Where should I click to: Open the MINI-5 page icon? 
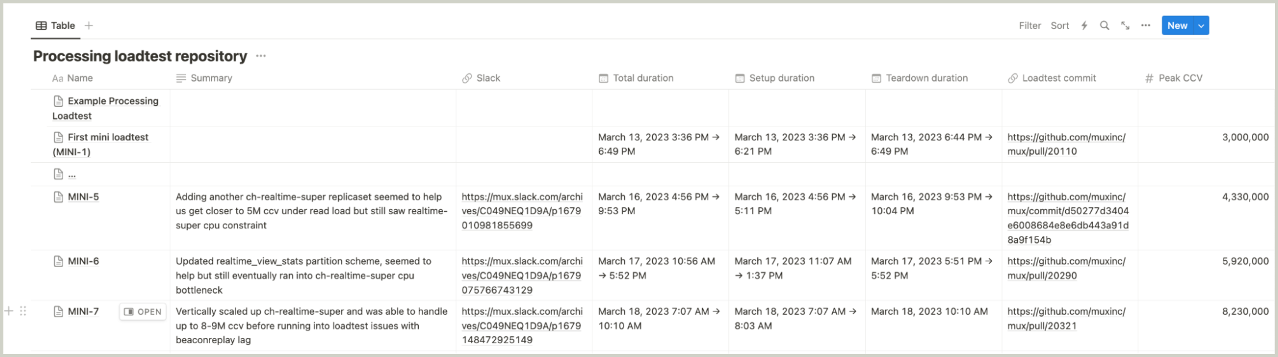point(58,197)
